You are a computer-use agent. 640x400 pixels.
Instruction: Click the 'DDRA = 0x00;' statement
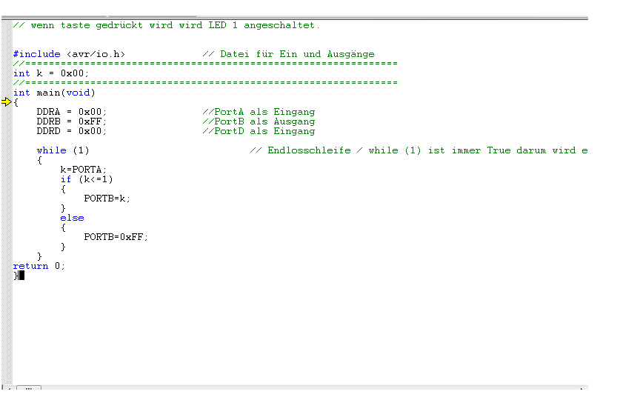pyautogui.click(x=71, y=112)
